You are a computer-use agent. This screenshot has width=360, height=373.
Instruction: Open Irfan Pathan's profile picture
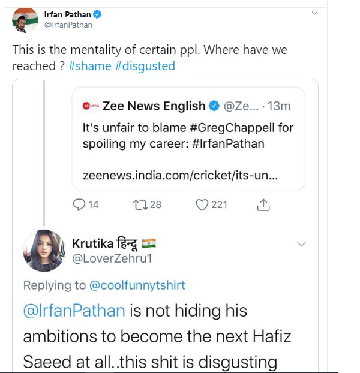(25, 20)
